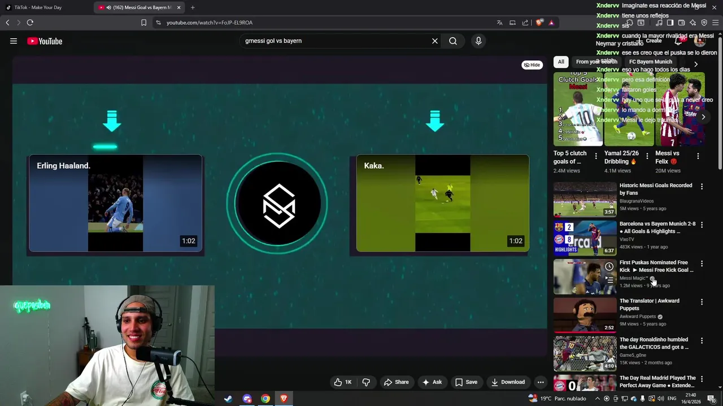
Task: Dislike the video with the thumbs down
Action: tap(366, 382)
